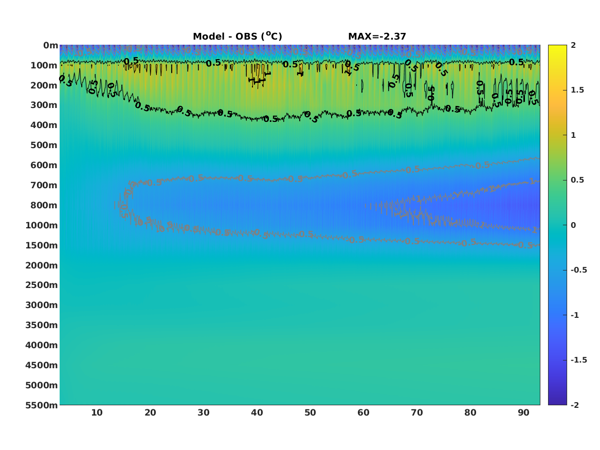Screen dimensions: 600x450
Task: Click the colorbar tick label '-0.5'
Action: coord(579,270)
